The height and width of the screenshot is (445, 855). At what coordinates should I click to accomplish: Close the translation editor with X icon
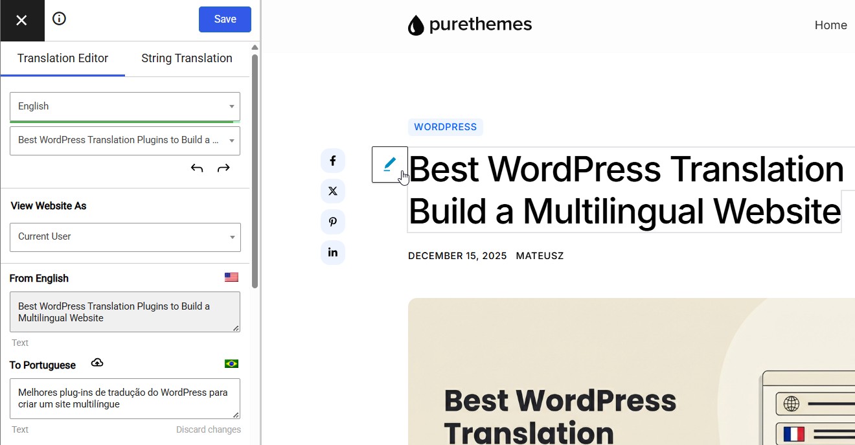pos(21,20)
